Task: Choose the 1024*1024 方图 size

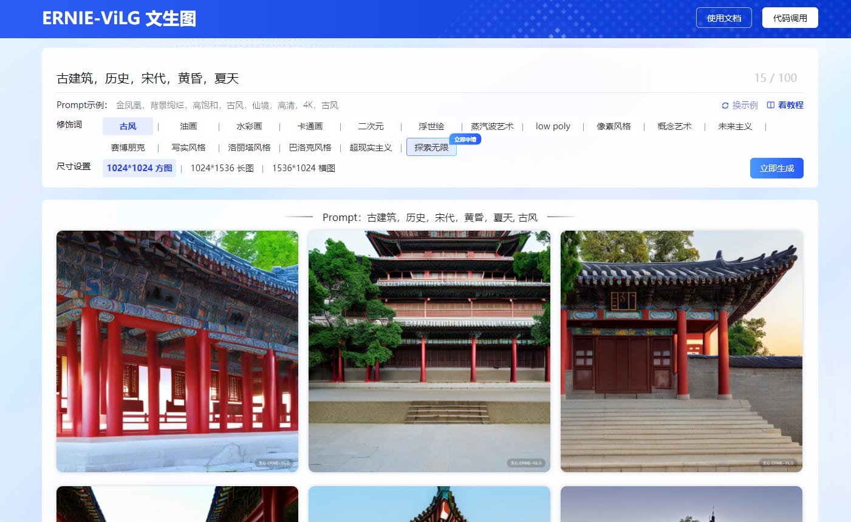Action: [x=139, y=168]
